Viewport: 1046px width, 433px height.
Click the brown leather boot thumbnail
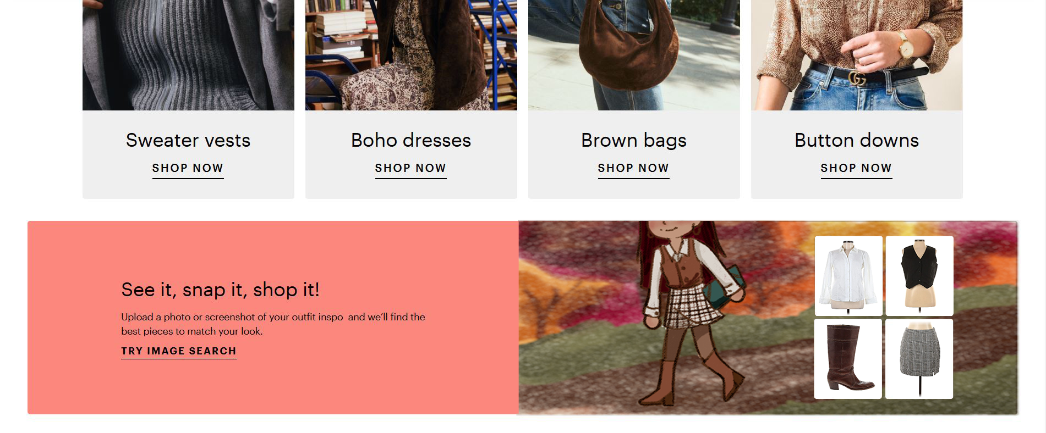[x=848, y=359]
